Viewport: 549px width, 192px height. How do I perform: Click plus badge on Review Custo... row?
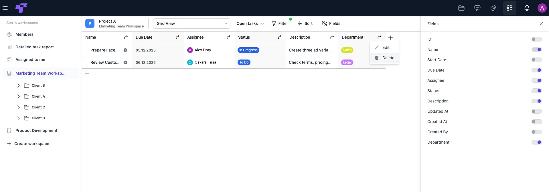[125, 62]
